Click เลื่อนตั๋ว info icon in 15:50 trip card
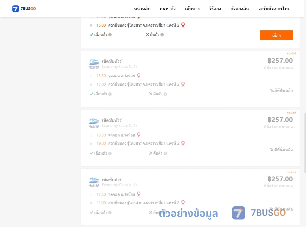The height and width of the screenshot is (227, 306). click(110, 153)
